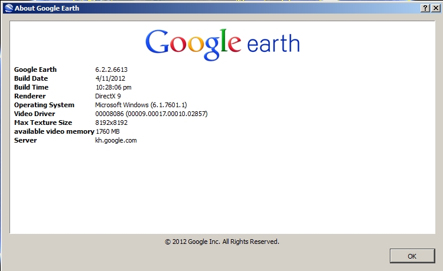Viewport: 443px width, 271px height.
Task: Click the Video Driver label
Action: coord(35,114)
